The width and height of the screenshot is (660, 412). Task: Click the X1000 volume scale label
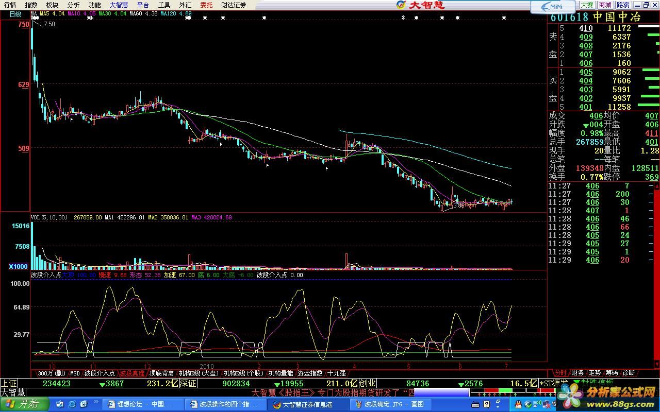click(x=18, y=266)
